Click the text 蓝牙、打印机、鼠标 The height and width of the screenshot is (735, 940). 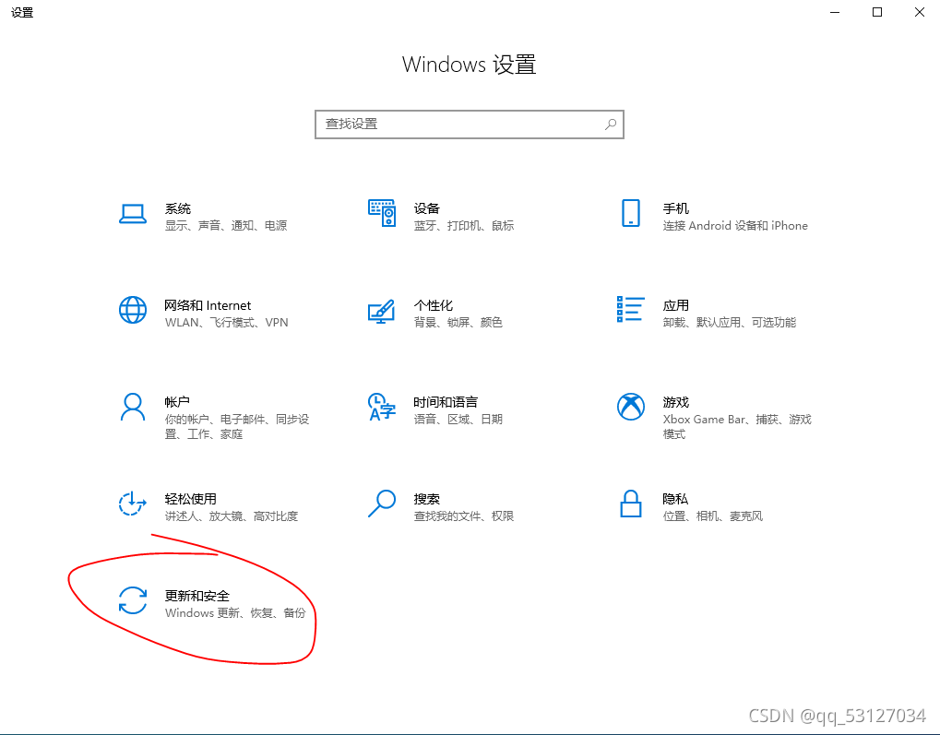click(464, 226)
